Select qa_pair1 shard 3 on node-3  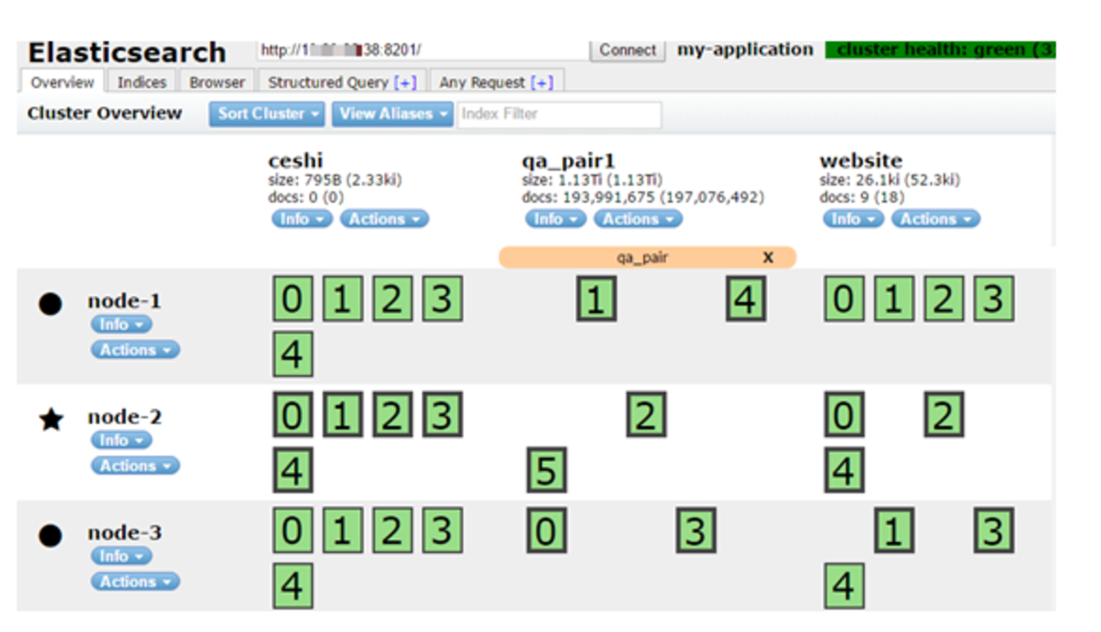tap(696, 531)
